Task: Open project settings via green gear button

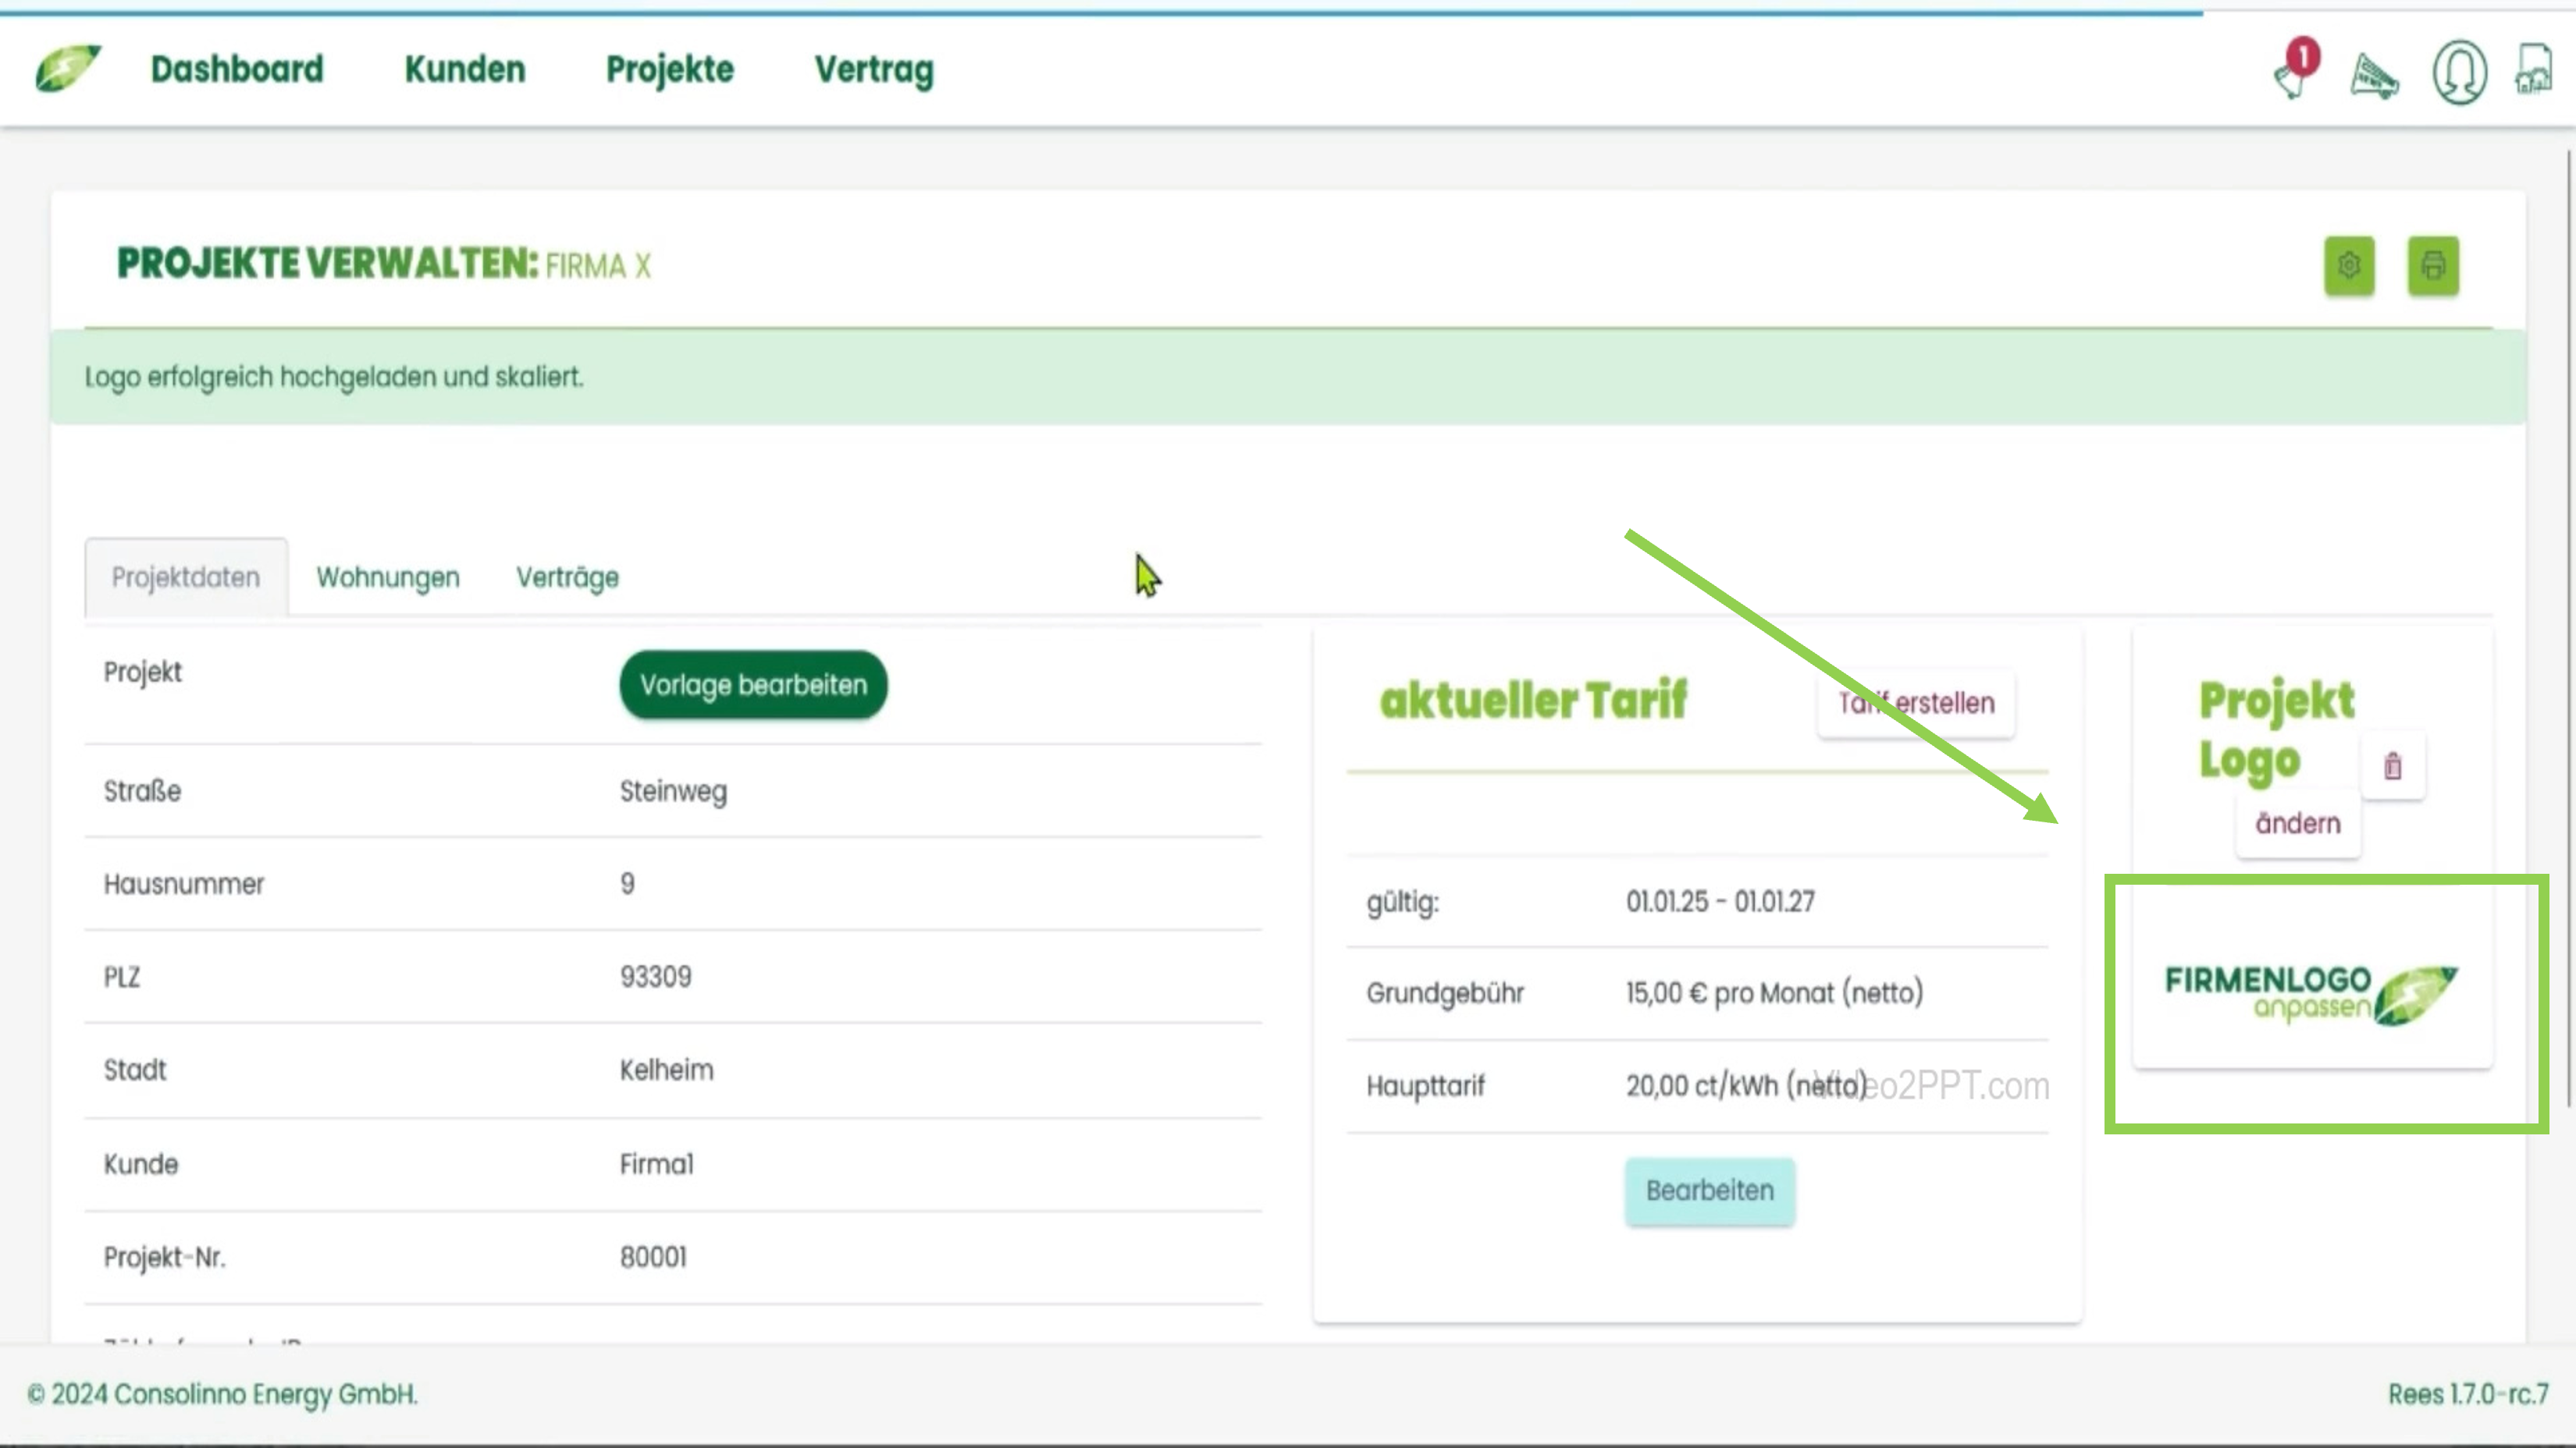Action: (x=2349, y=266)
